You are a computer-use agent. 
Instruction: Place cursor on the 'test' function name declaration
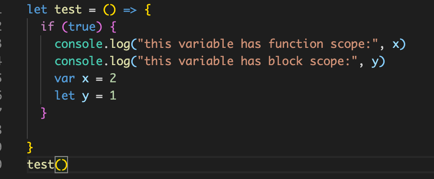click(68, 10)
